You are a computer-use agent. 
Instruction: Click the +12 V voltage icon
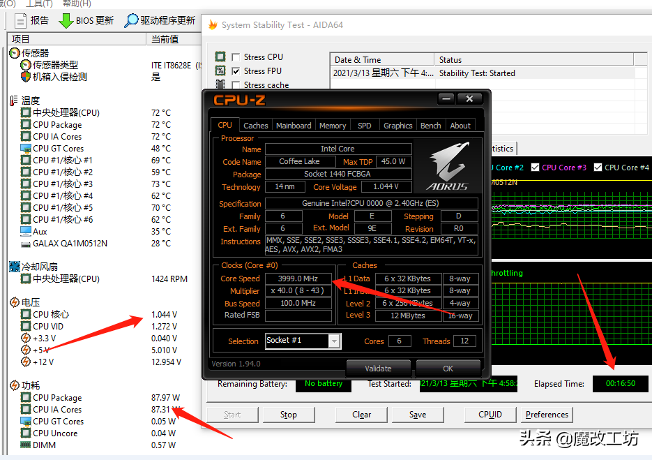(26, 362)
